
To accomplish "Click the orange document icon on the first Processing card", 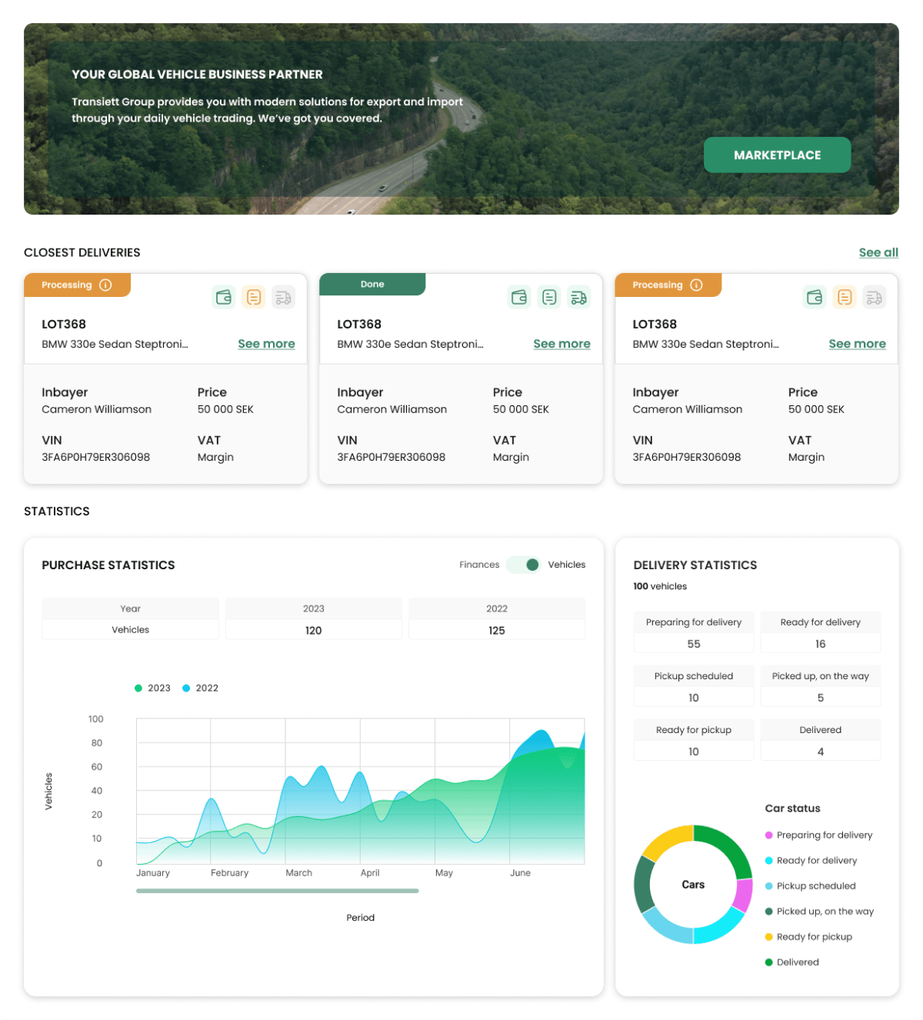I will click(254, 297).
